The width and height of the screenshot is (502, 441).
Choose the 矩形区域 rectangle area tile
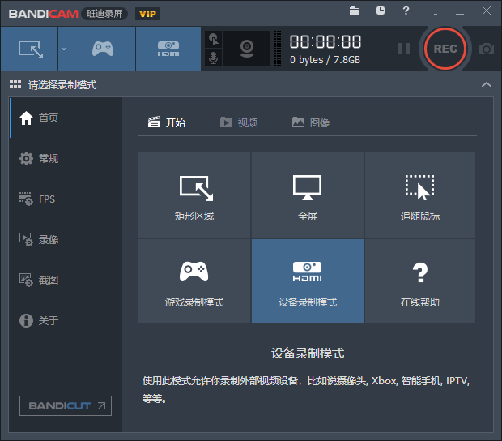point(194,195)
